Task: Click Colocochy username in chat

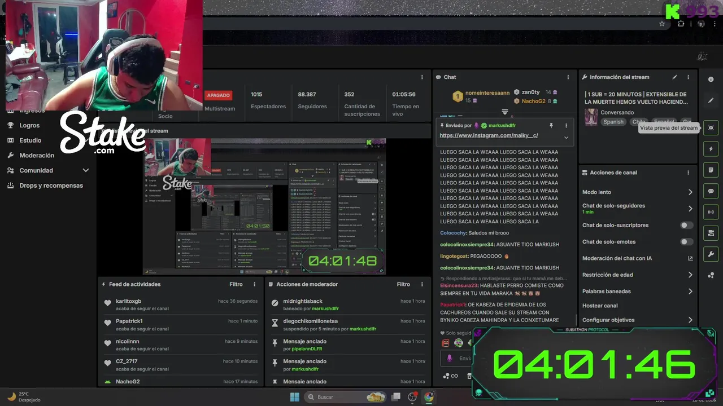Action: coord(454,233)
